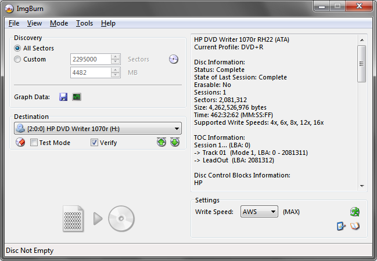Click info panel scrollbar down arrow
Screen dimensions: 377x261
point(362,186)
